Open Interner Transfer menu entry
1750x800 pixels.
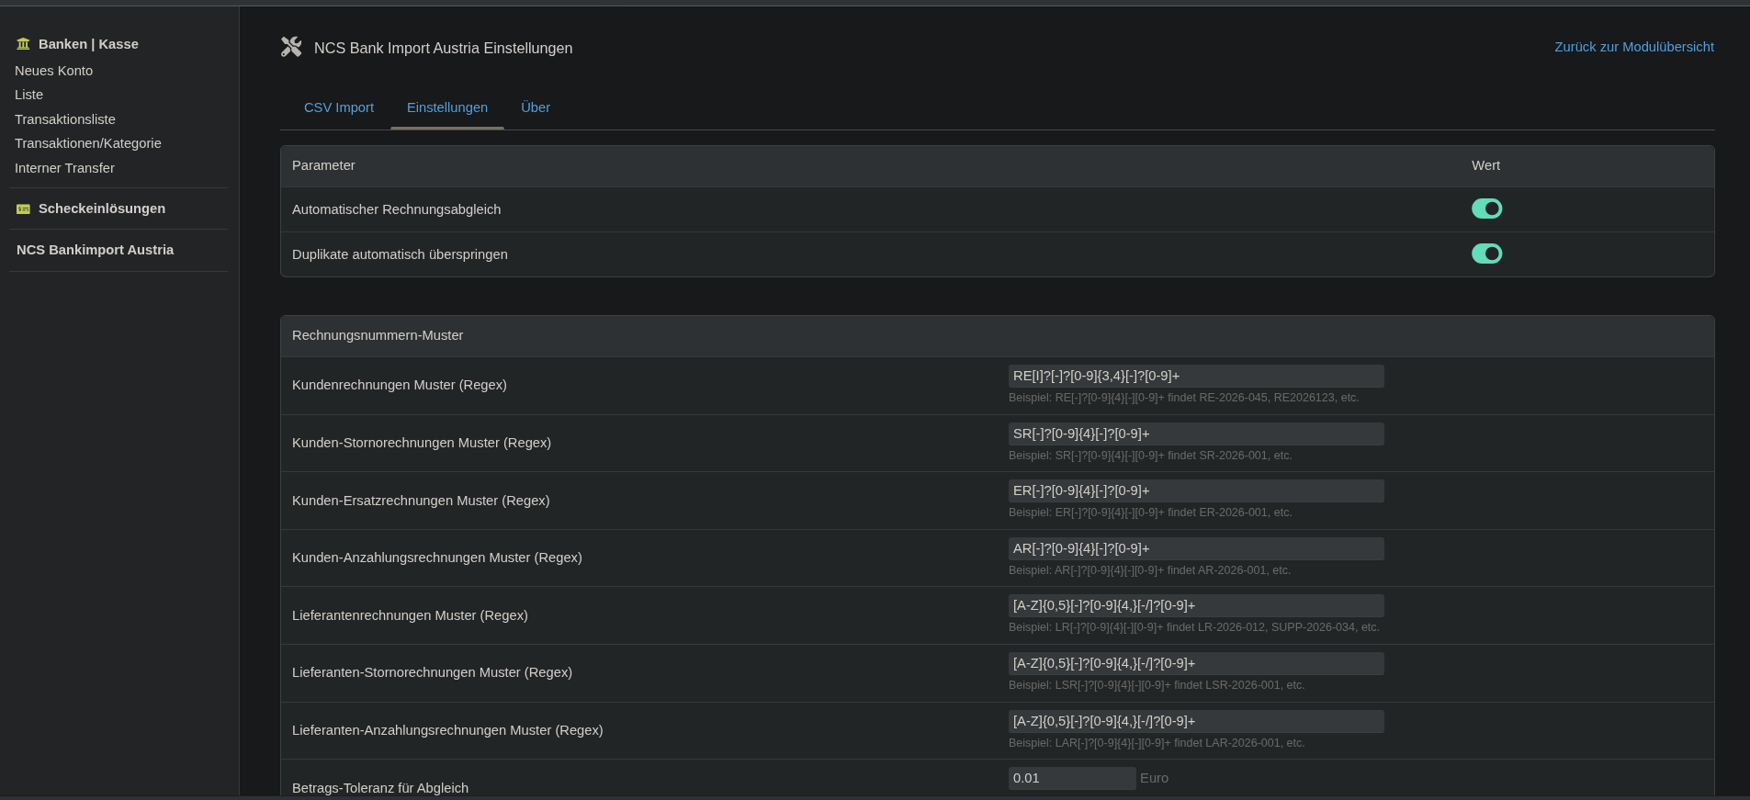[x=64, y=168]
